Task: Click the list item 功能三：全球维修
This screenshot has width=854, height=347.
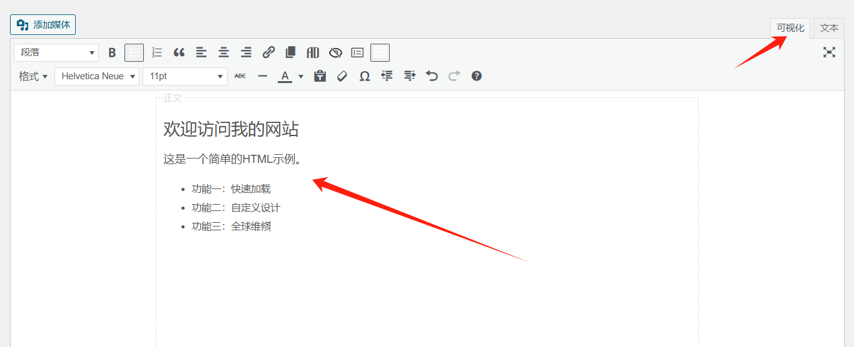Action: click(x=231, y=227)
